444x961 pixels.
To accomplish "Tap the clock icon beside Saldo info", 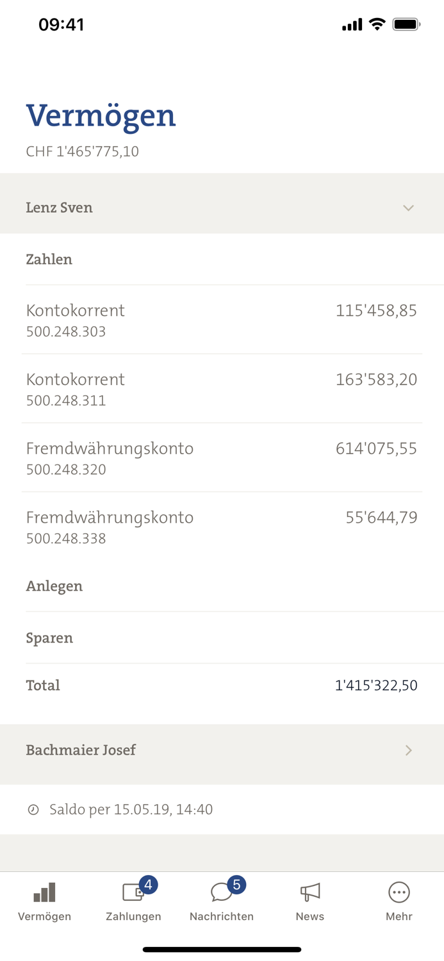I will pos(34,809).
